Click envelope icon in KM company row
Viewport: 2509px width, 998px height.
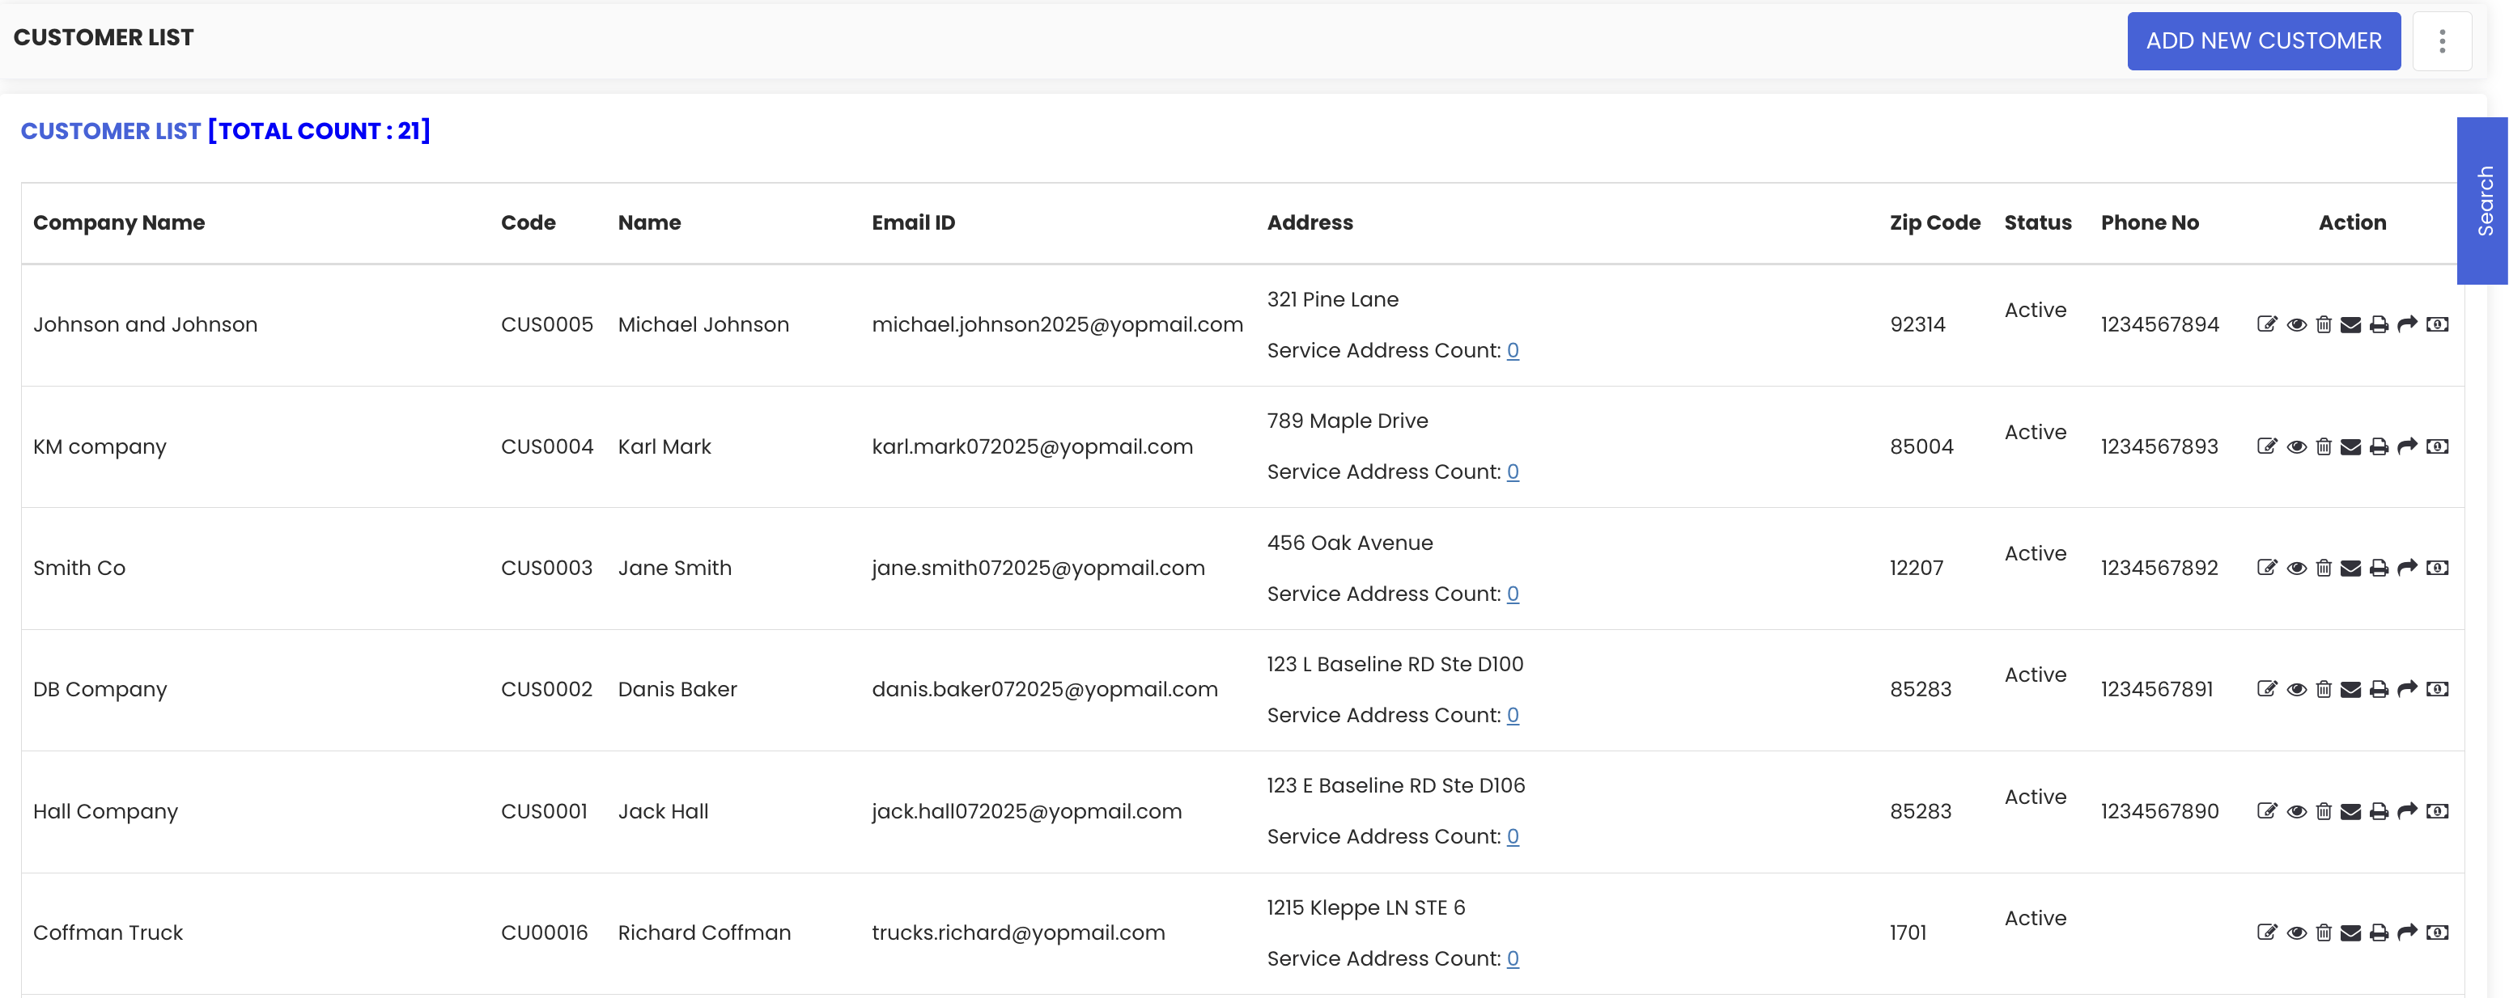(x=2350, y=446)
